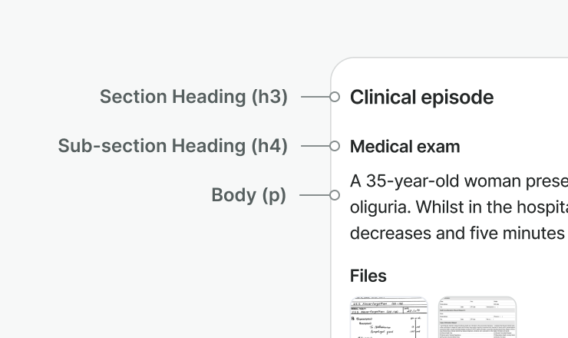Select the Section Heading (h3) annotation label
This screenshot has width=568, height=338.
tap(193, 97)
